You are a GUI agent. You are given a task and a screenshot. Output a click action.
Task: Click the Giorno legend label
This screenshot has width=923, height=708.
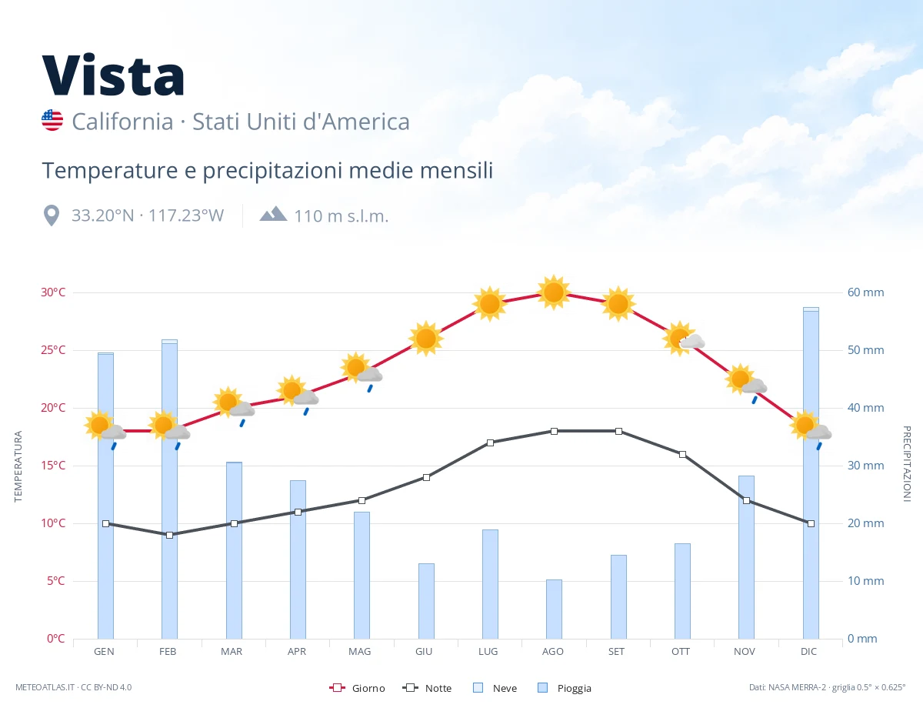(369, 688)
